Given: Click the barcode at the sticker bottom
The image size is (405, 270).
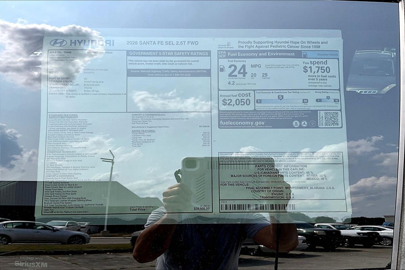Looking at the screenshot, I should point(257,207).
